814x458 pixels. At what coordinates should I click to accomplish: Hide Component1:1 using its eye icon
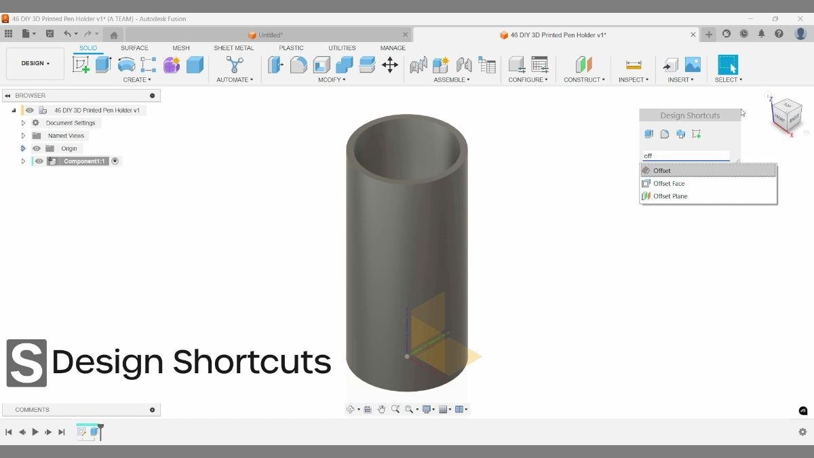[x=38, y=161]
